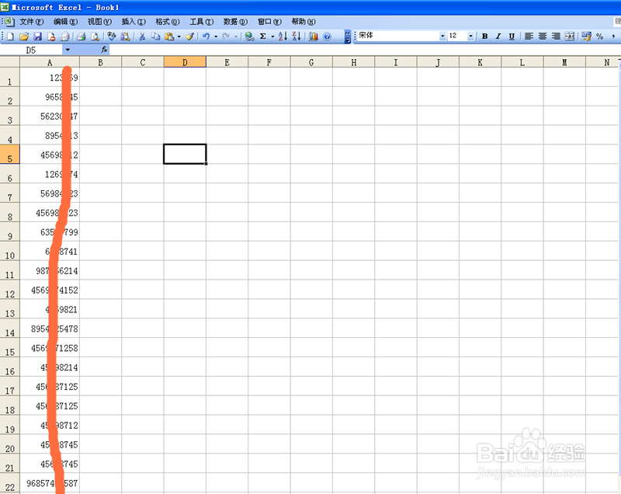Expand the standard toolbar options chevron
The width and height of the screenshot is (621, 494).
(348, 37)
